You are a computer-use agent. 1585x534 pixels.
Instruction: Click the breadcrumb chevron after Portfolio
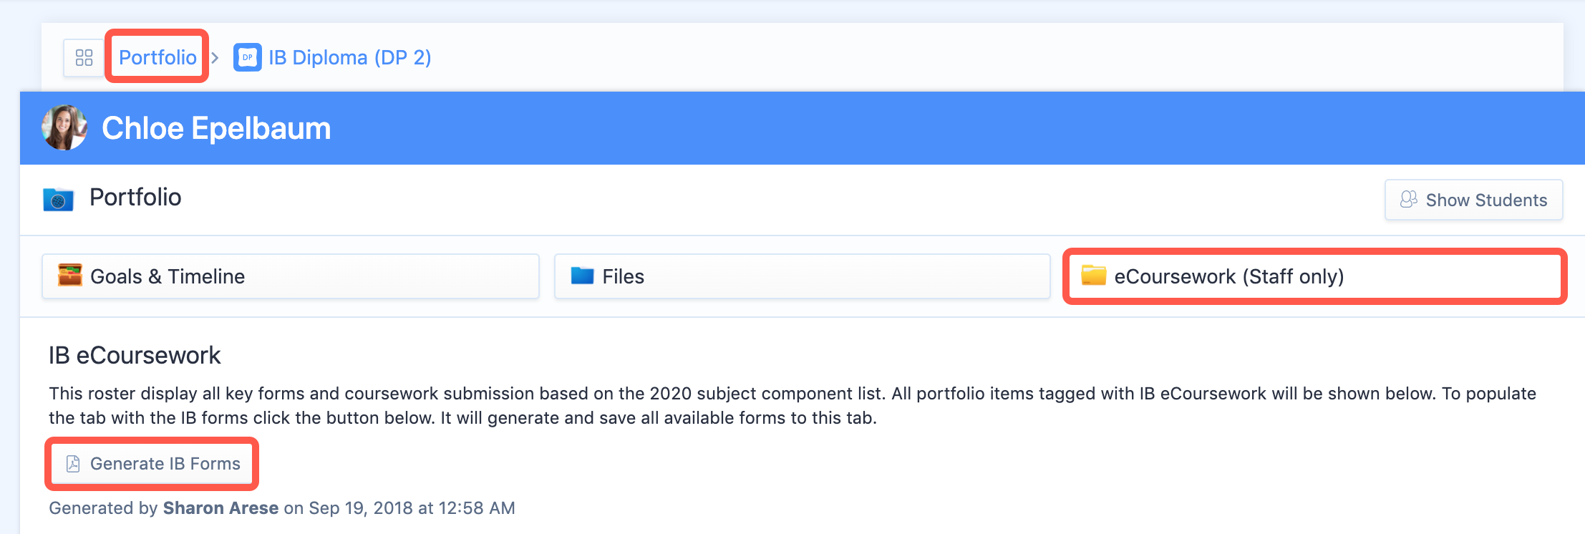215,57
